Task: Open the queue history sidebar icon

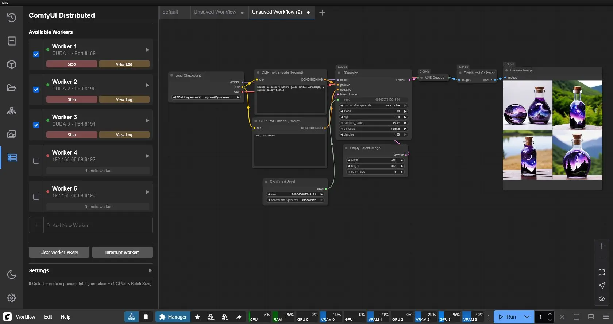Action: (x=12, y=17)
